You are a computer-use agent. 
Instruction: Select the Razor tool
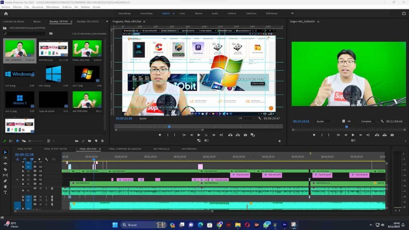(x=5, y=169)
